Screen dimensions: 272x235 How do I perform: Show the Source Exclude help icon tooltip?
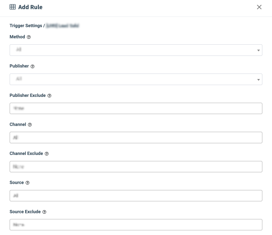(x=44, y=212)
